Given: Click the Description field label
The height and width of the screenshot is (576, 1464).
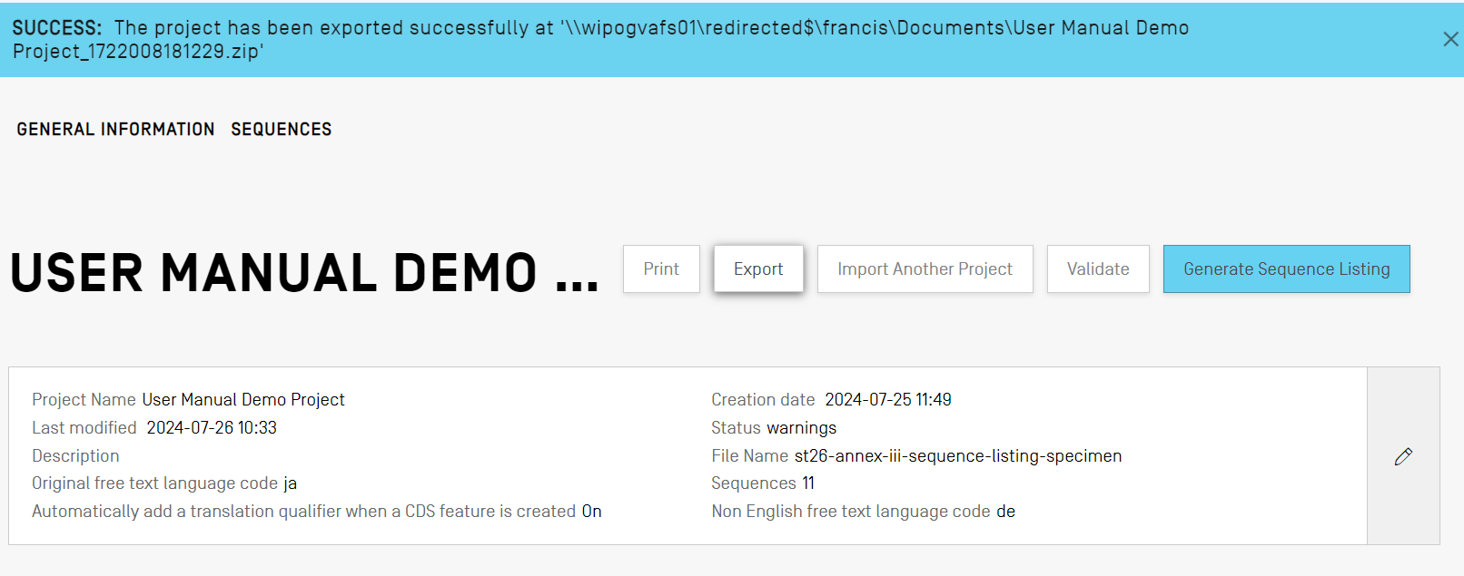Looking at the screenshot, I should point(75,456).
